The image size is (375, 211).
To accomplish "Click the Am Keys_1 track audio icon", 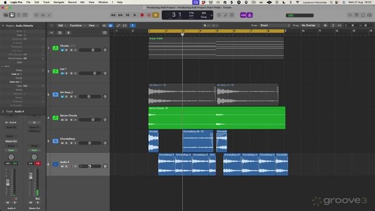I will [x=56, y=94].
